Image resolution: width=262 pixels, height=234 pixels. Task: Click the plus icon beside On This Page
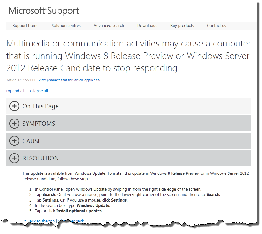click(x=14, y=106)
